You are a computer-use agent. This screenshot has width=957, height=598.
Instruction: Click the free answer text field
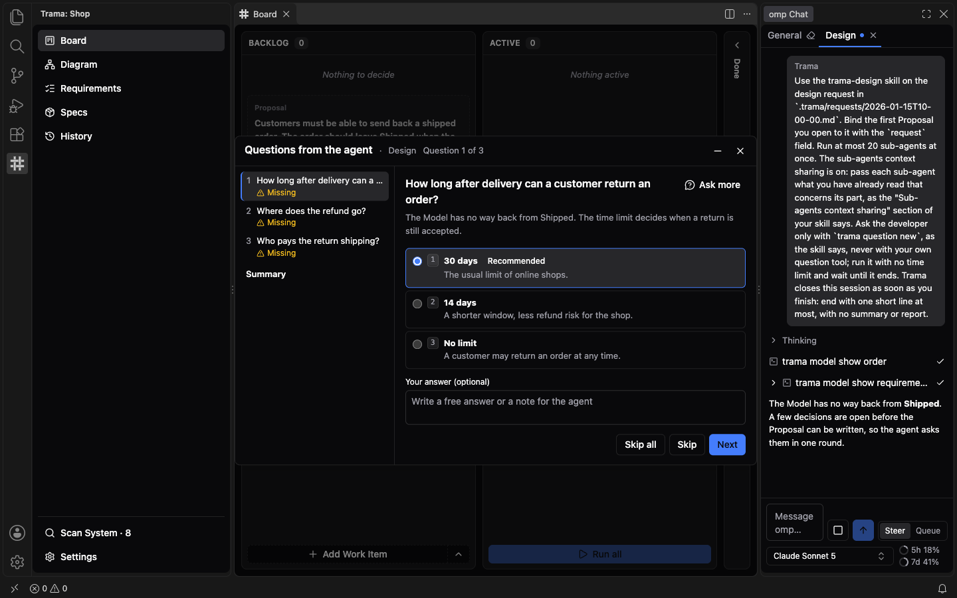[575, 407]
